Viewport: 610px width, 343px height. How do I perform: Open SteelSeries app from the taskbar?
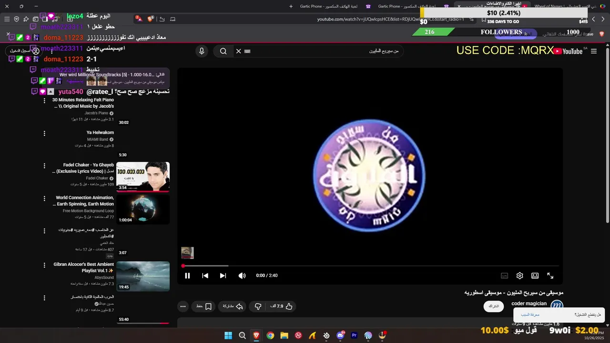click(326, 335)
